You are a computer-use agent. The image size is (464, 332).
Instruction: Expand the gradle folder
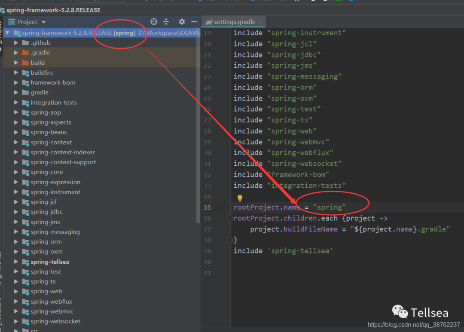[x=16, y=92]
